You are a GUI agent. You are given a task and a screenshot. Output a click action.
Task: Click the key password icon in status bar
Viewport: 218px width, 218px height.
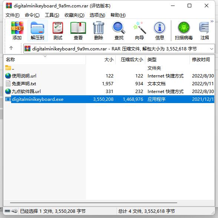pyautogui.click(x=14, y=211)
